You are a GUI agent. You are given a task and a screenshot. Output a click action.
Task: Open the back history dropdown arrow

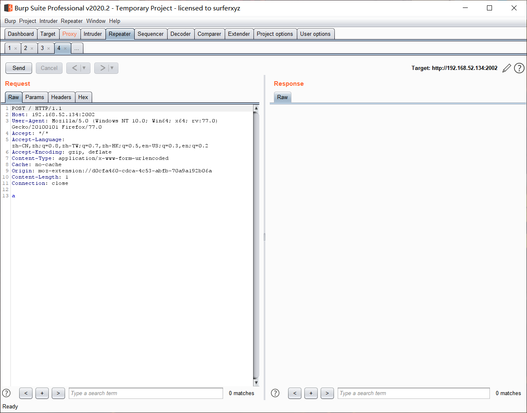[84, 68]
